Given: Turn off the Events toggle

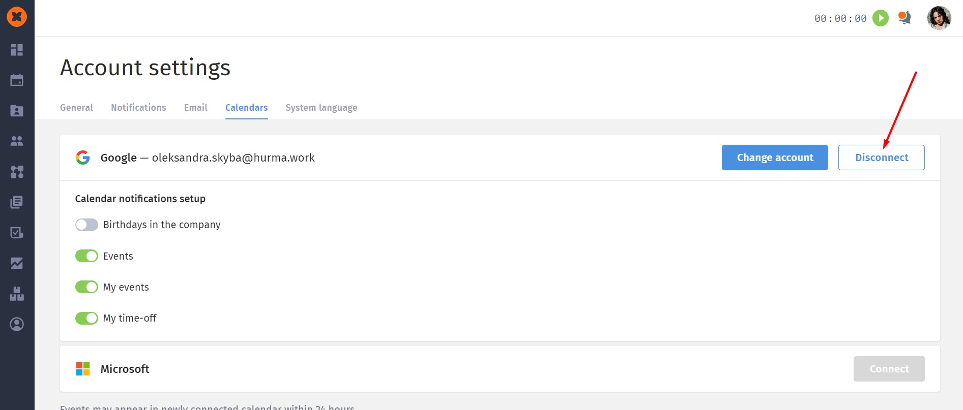Looking at the screenshot, I should [86, 256].
